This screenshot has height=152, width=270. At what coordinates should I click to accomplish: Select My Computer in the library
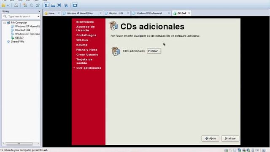click(x=19, y=22)
